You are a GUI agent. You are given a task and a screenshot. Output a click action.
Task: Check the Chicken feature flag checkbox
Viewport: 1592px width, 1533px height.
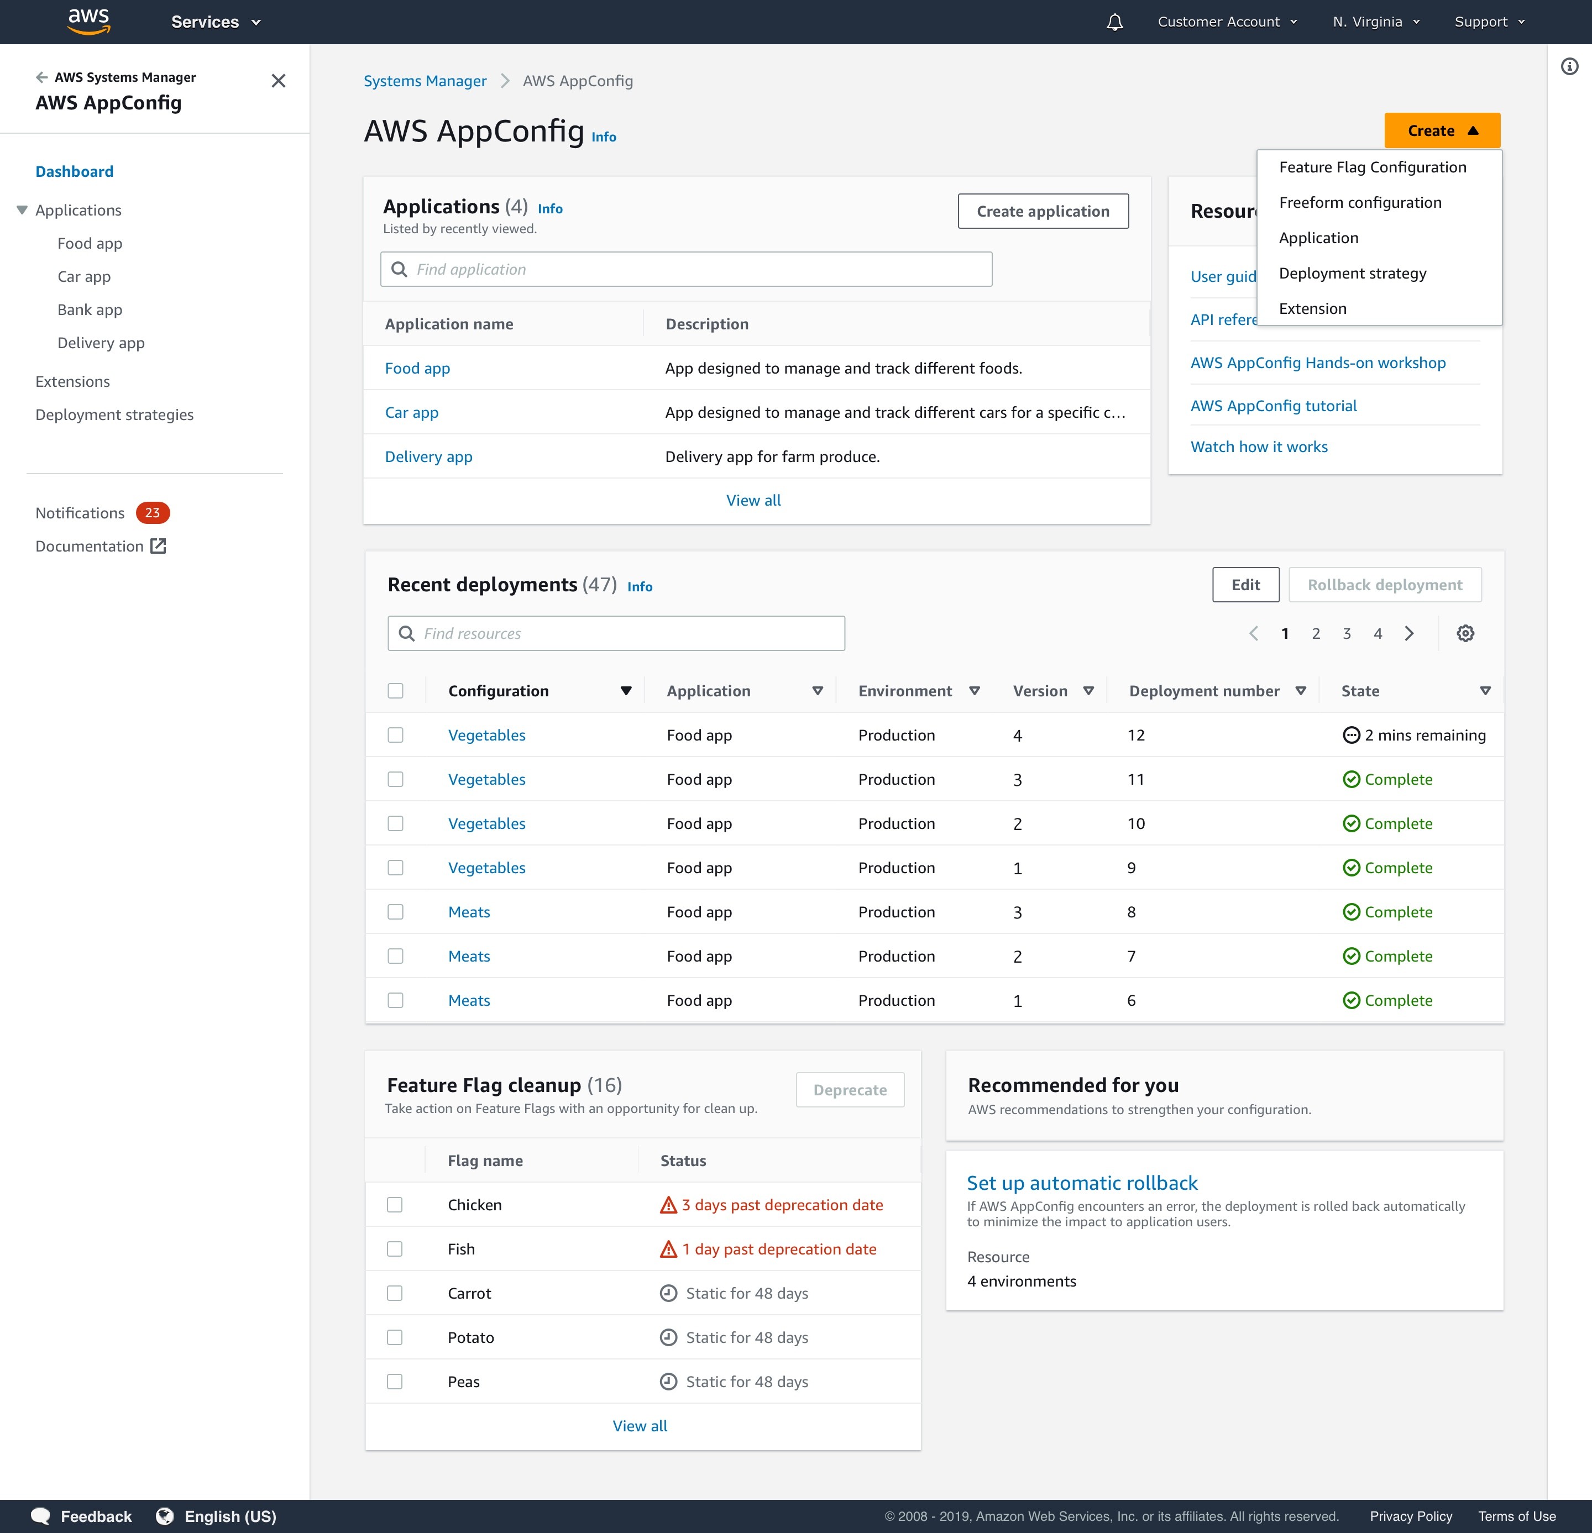click(x=395, y=1205)
